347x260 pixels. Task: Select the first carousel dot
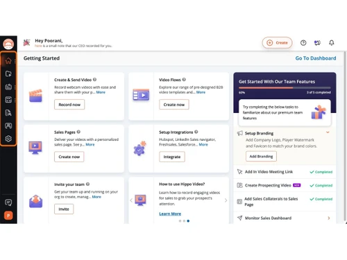click(x=180, y=221)
